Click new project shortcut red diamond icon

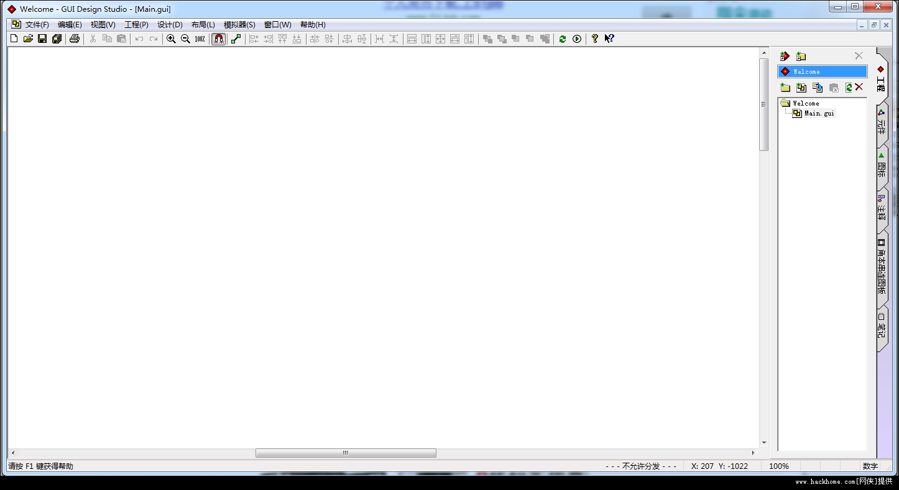coord(785,56)
